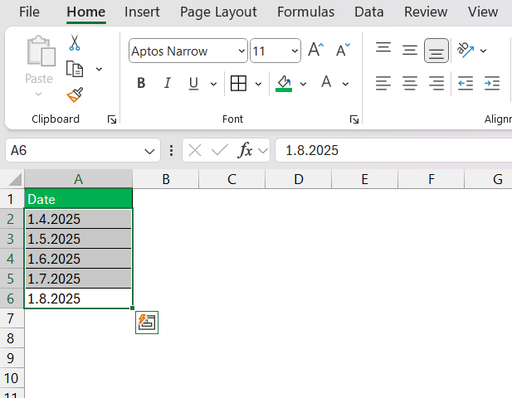Select the Format Painter brush
Screen dimensions: 512x398
(x=75, y=95)
